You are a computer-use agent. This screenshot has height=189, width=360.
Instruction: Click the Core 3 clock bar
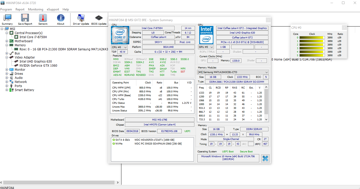tap(312, 48)
